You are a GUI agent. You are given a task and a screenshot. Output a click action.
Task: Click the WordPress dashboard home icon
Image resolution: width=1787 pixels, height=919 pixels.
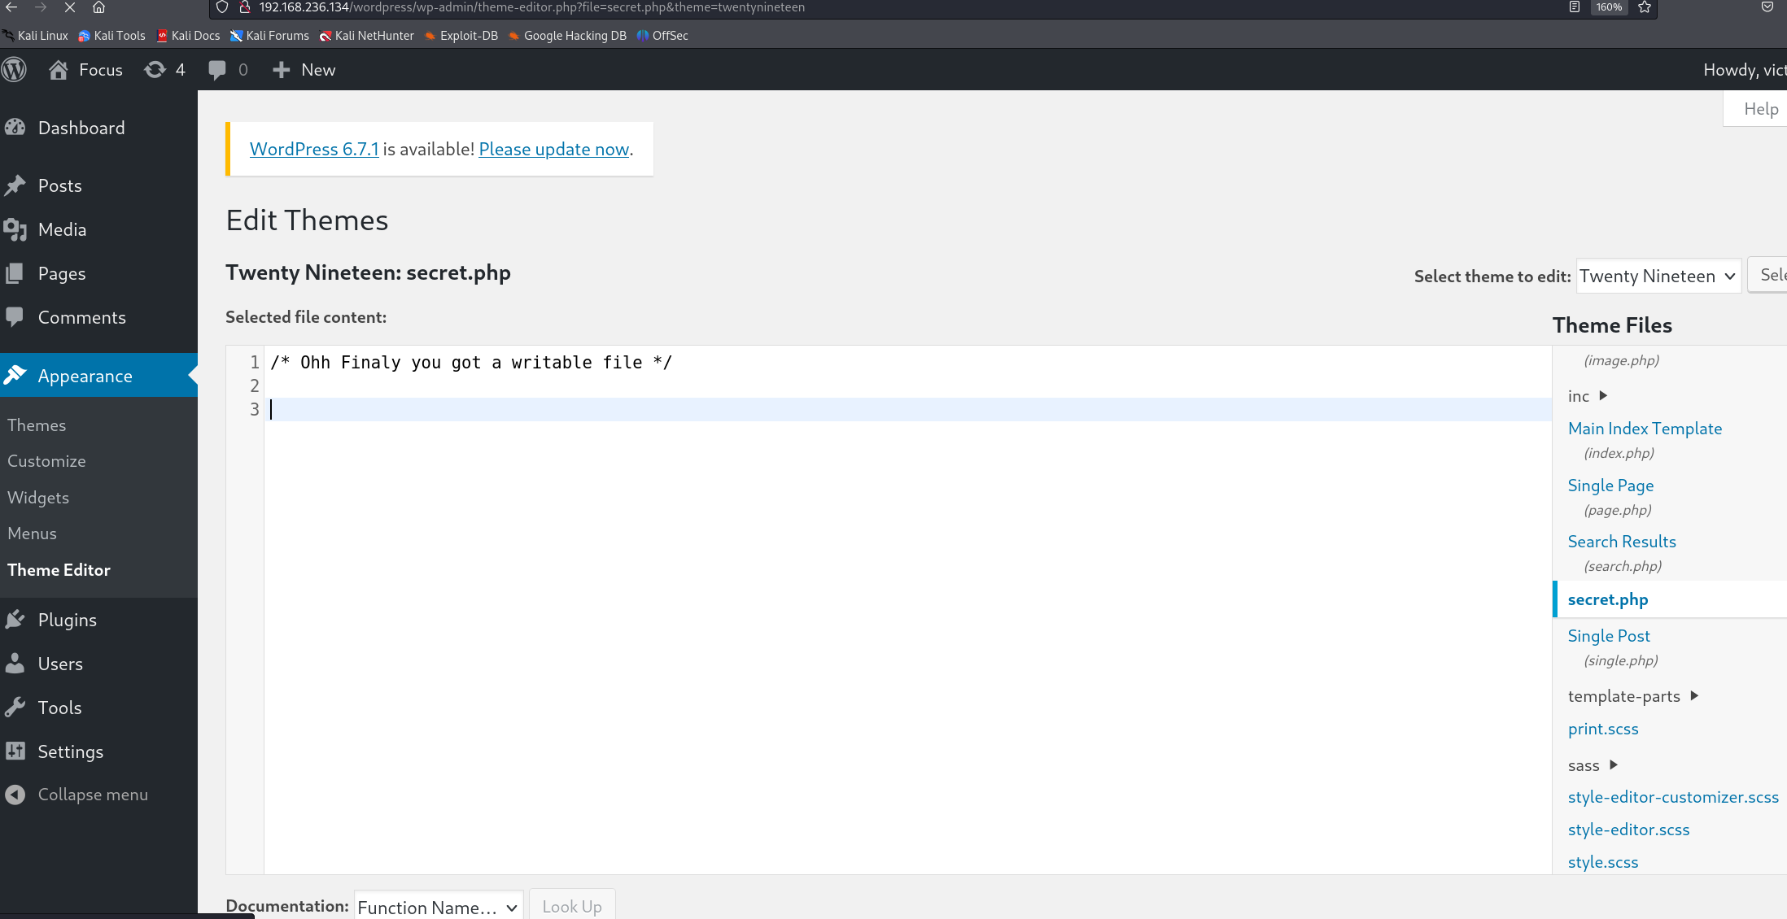point(56,69)
